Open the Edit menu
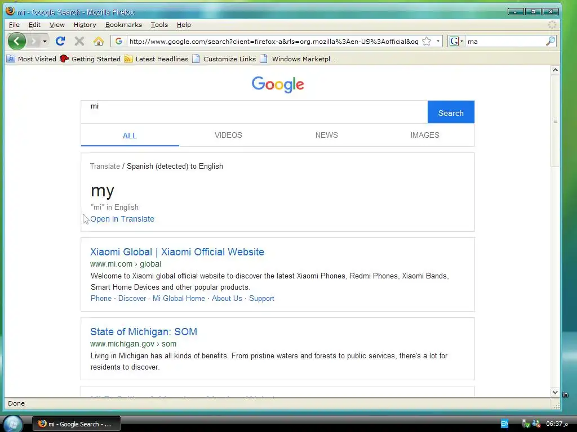The width and height of the screenshot is (577, 432). (x=34, y=25)
